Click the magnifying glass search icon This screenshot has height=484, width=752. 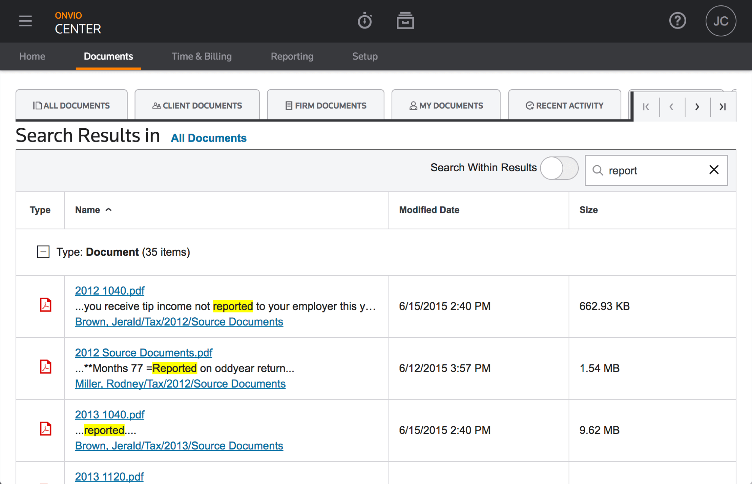click(x=598, y=170)
